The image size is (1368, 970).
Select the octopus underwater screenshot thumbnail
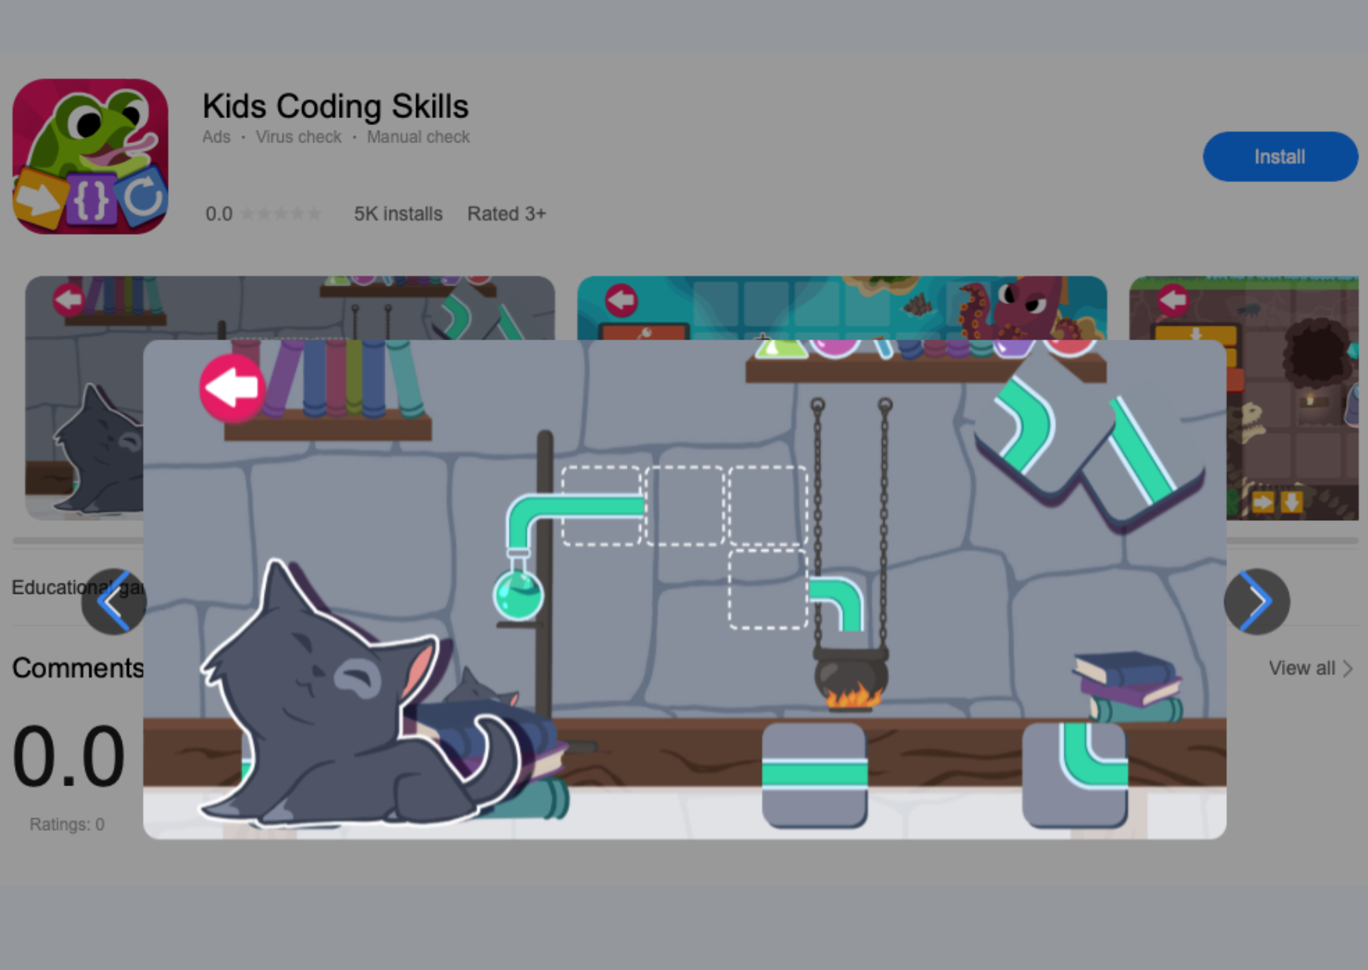841,307
